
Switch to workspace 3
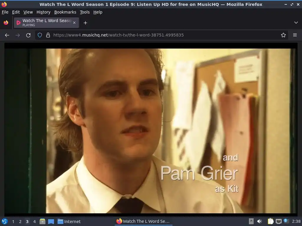click(27, 222)
